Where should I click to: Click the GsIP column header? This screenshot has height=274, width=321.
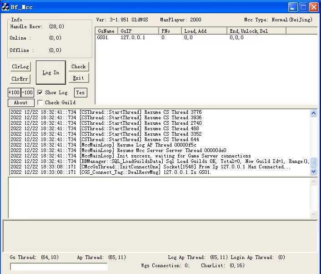[138, 31]
